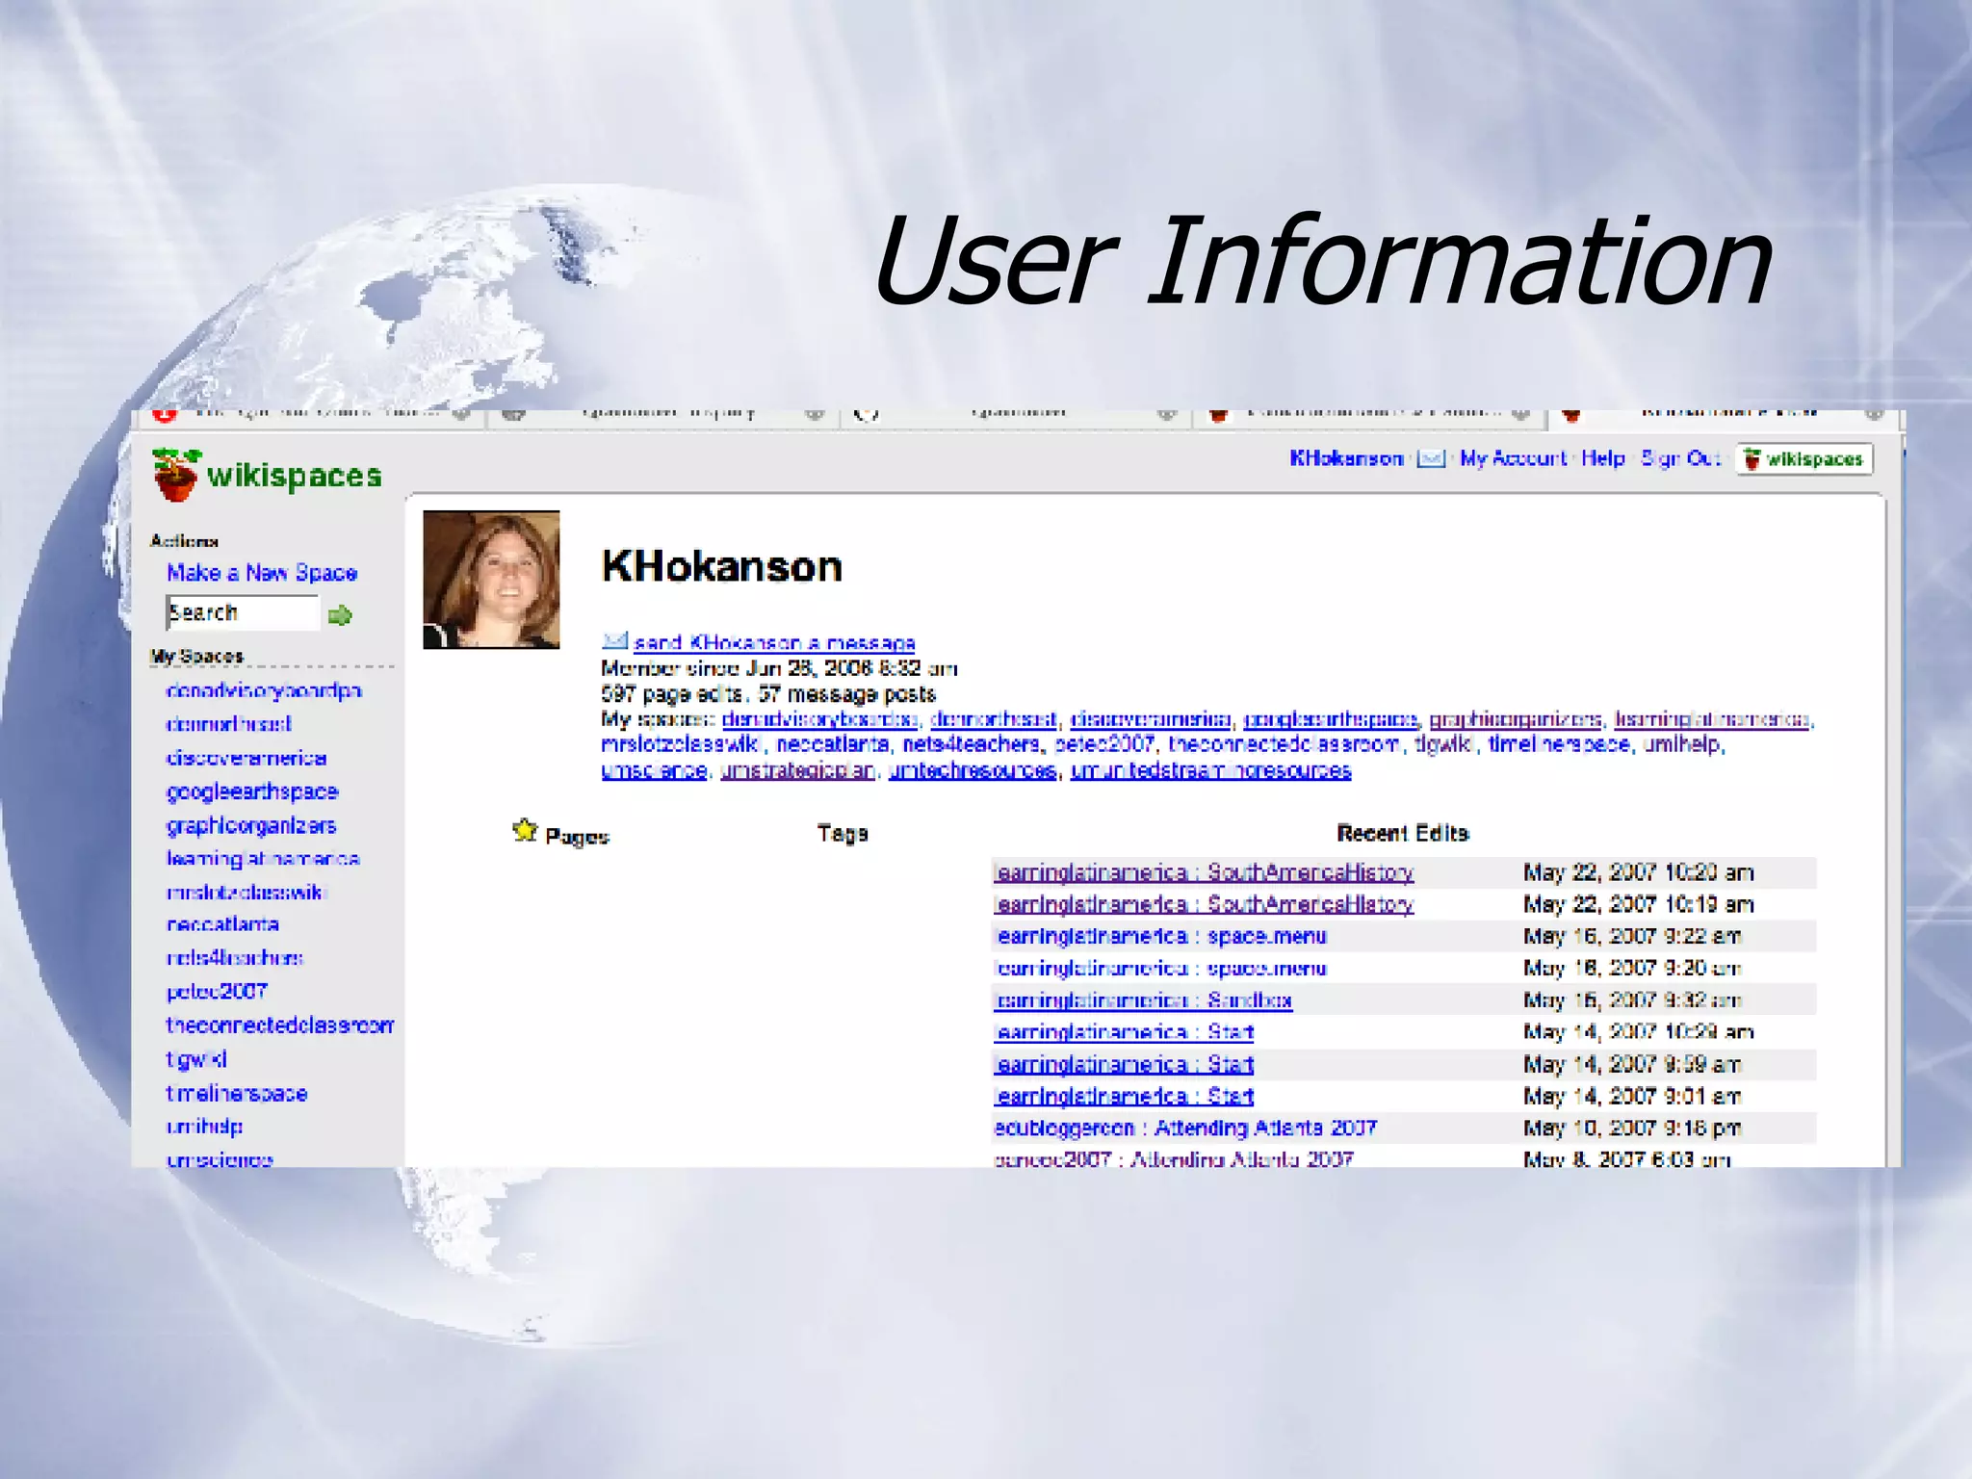
Task: Open My Account link
Action: (1513, 458)
